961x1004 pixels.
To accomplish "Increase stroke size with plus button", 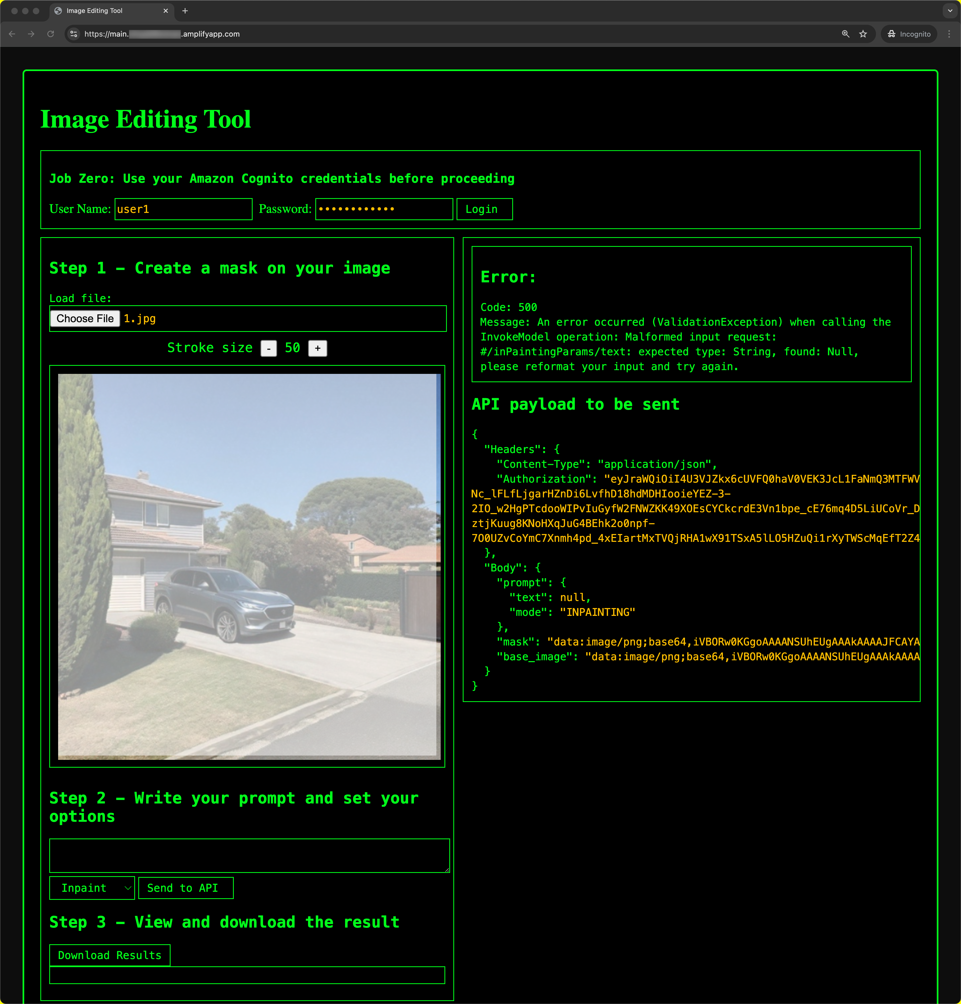I will coord(317,348).
